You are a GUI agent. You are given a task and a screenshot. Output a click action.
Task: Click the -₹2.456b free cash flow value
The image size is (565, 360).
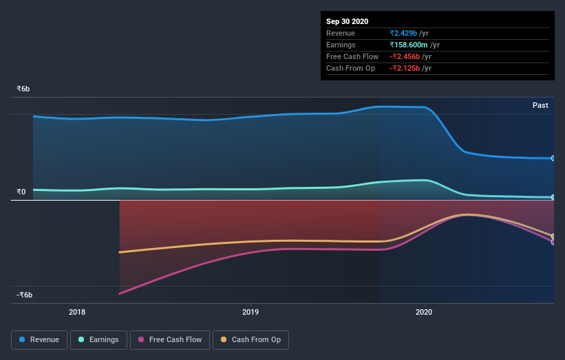click(405, 56)
